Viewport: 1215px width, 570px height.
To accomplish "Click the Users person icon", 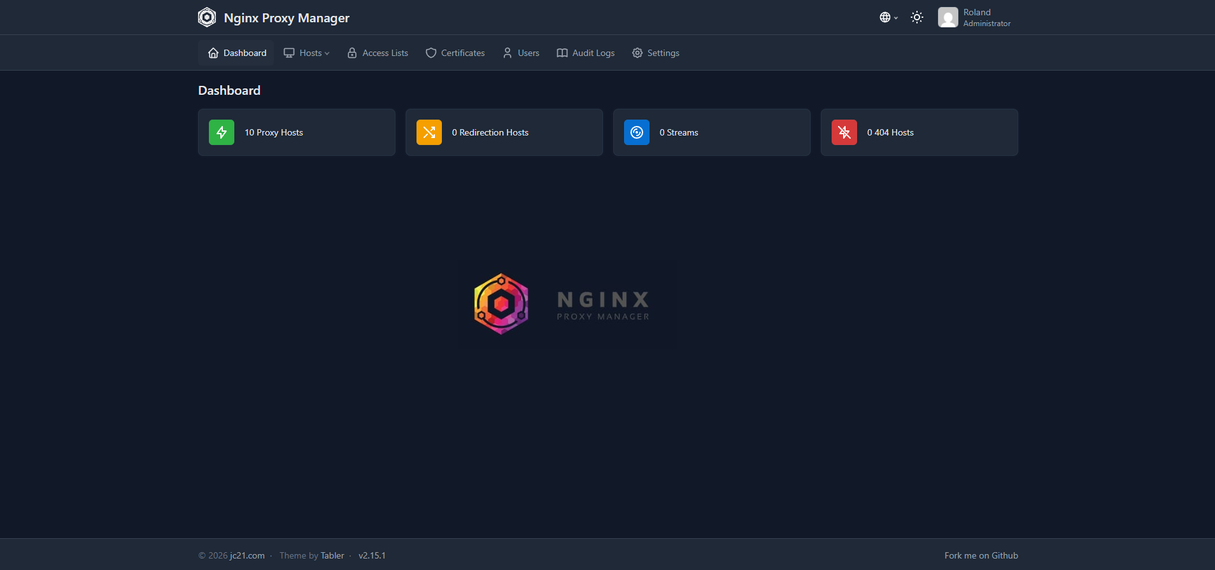I will [x=508, y=53].
